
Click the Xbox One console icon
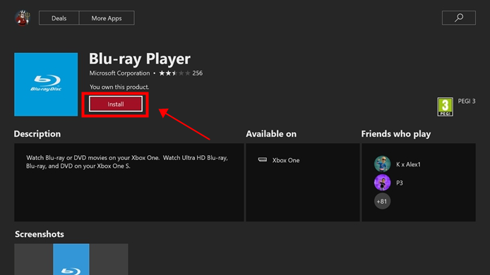coord(263,160)
